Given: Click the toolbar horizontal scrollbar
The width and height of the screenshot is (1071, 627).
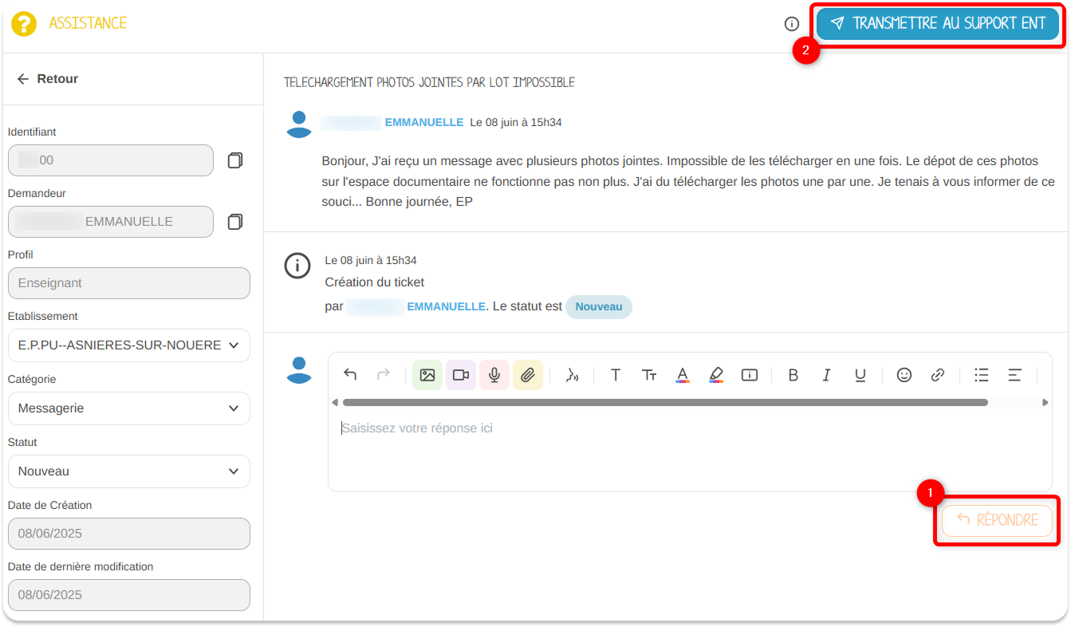Looking at the screenshot, I should pyautogui.click(x=665, y=403).
